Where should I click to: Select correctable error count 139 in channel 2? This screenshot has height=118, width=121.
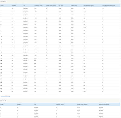coord(85,12)
